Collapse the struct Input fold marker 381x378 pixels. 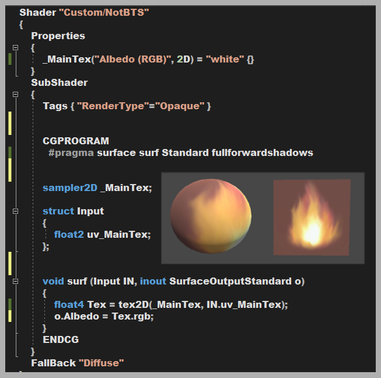pos(15,211)
